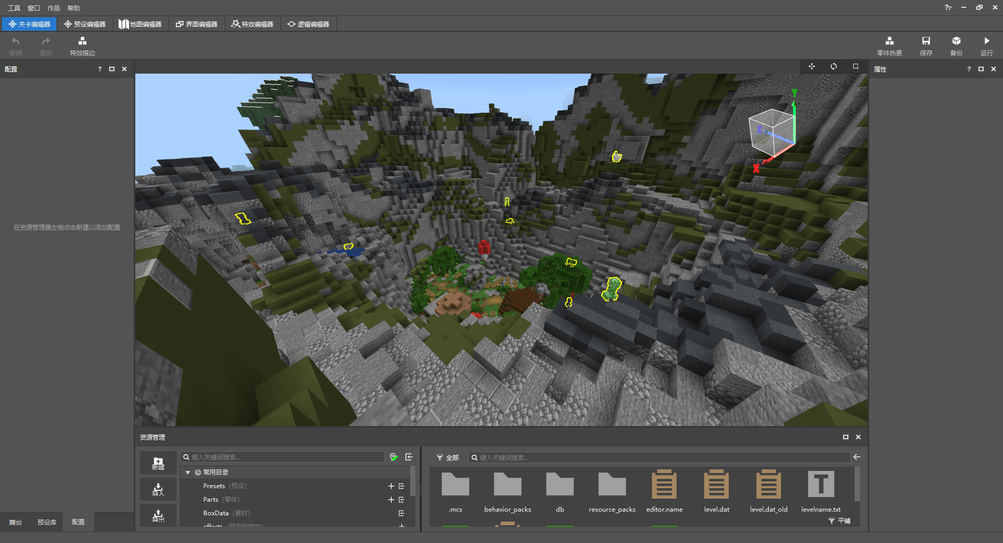Click the resource tree vertical scrollbar
Viewport: 1003px width, 543px height.
point(413,480)
